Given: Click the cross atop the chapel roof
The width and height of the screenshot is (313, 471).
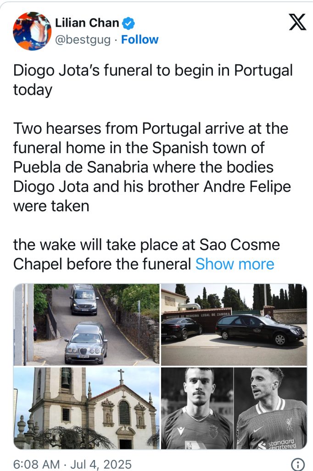Looking at the screenshot, I should pos(121,376).
